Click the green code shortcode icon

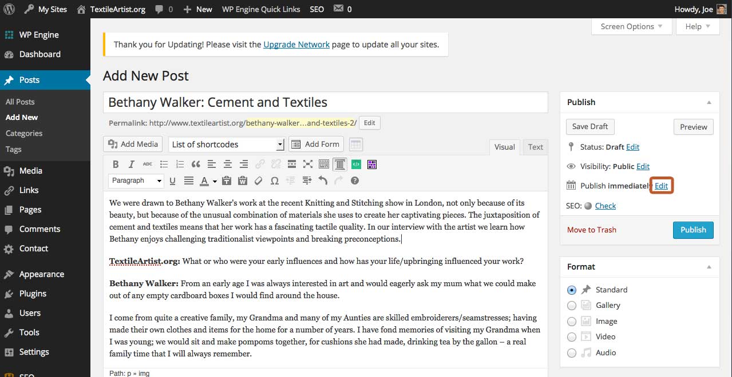[x=356, y=165]
